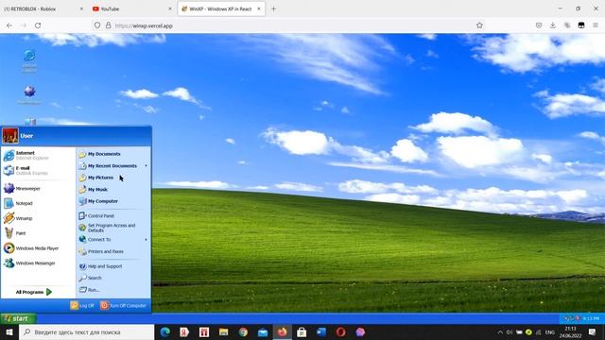Open Internet Explorer desktop shortcut
The height and width of the screenshot is (340, 605).
point(29,59)
